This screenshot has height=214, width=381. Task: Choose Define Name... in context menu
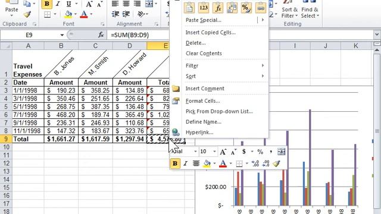coord(204,122)
